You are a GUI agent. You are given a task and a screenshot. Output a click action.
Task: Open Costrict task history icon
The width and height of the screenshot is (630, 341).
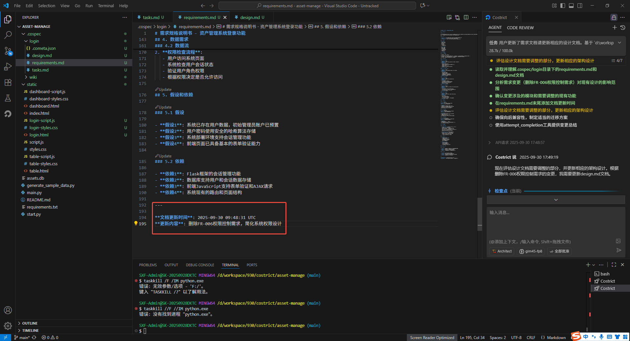(x=622, y=28)
